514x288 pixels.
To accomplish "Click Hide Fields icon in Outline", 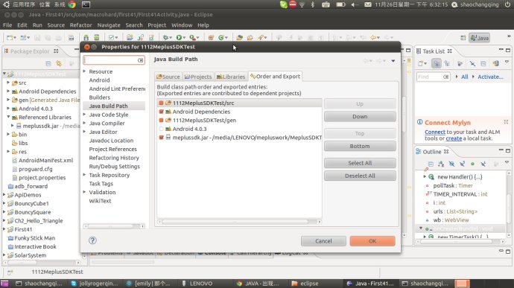I will click(451, 164).
